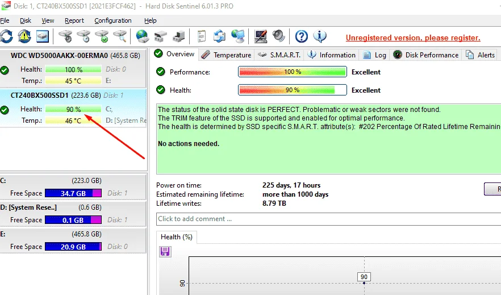Click the purple floppy save icon above graph
Viewport: 501px width, 295px height.
(165, 252)
